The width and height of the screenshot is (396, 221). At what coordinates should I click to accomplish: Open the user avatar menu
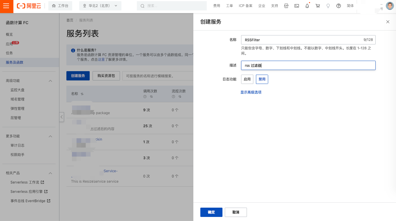(390, 6)
